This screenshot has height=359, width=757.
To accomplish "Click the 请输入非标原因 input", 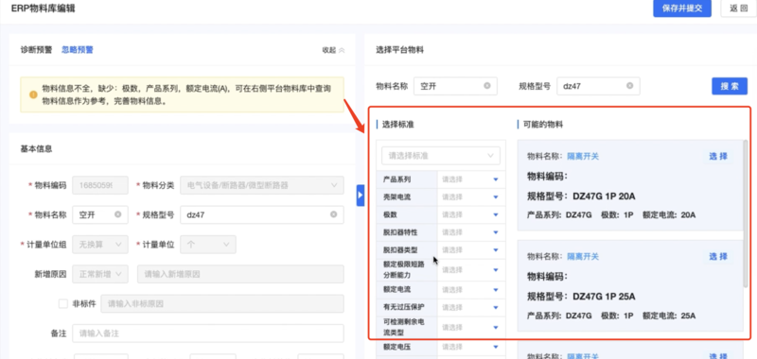I will 222,303.
